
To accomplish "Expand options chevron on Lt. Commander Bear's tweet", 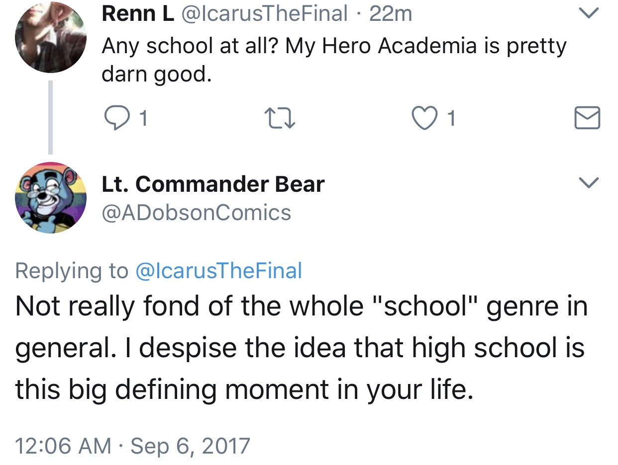I will 589,182.
